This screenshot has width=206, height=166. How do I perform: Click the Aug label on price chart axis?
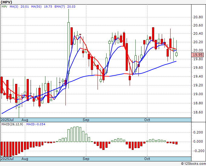(25, 120)
